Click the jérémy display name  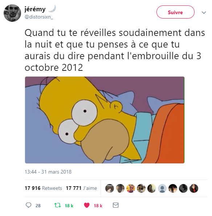click(35, 9)
